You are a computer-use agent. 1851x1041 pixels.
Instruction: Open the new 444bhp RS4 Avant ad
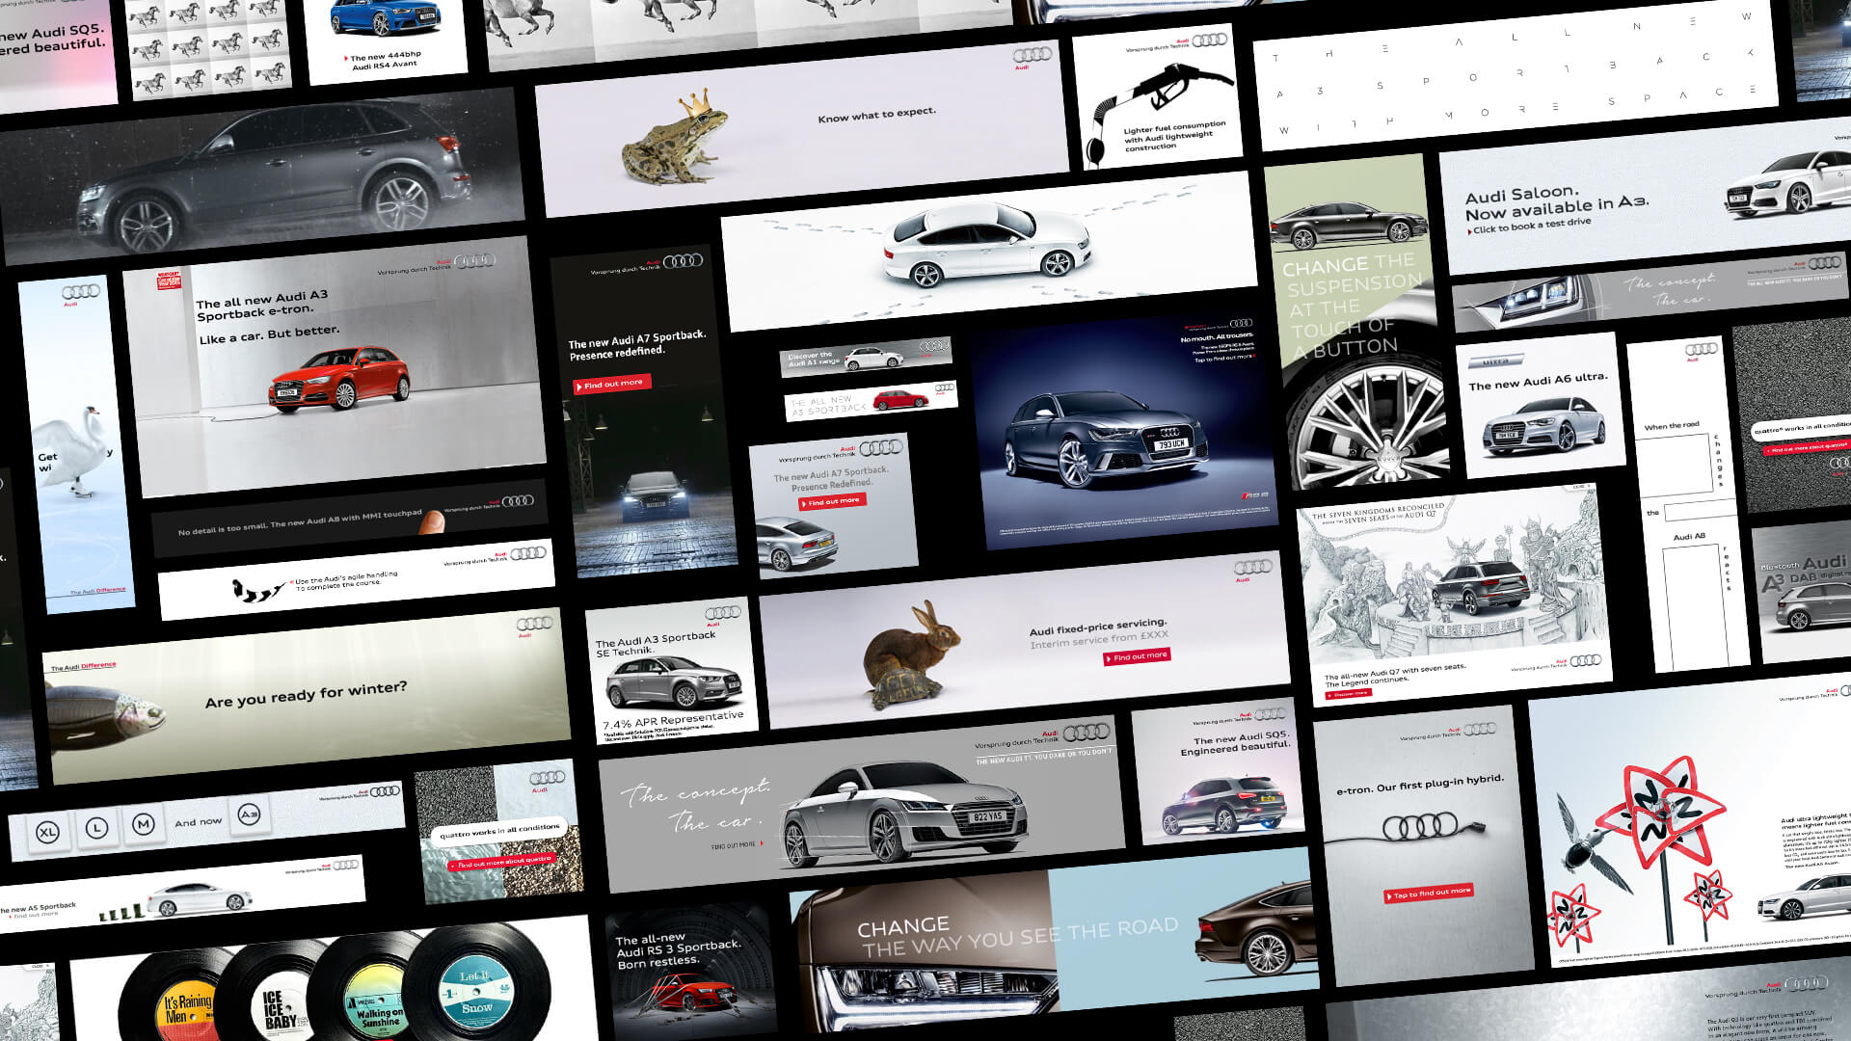point(386,39)
